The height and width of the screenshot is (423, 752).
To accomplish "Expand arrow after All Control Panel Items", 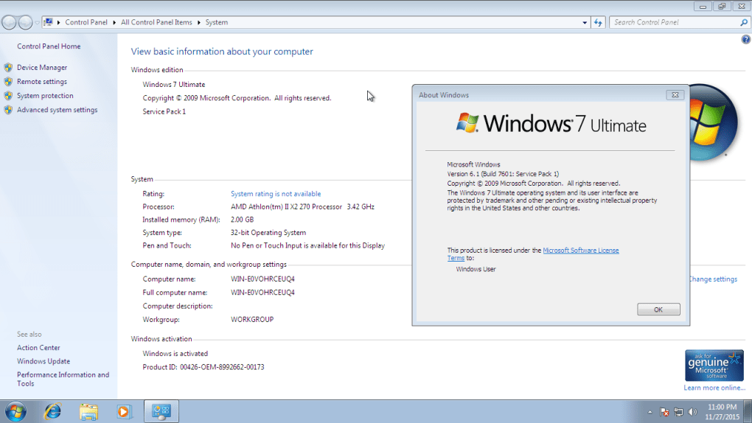I will coord(198,23).
